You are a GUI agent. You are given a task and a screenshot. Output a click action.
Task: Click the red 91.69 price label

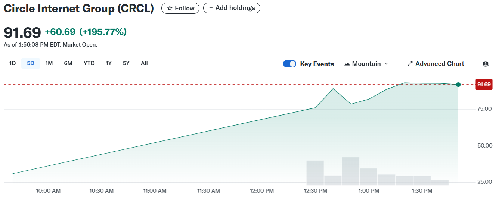(x=484, y=85)
